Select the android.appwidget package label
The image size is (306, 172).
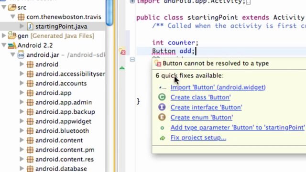click(x=63, y=121)
